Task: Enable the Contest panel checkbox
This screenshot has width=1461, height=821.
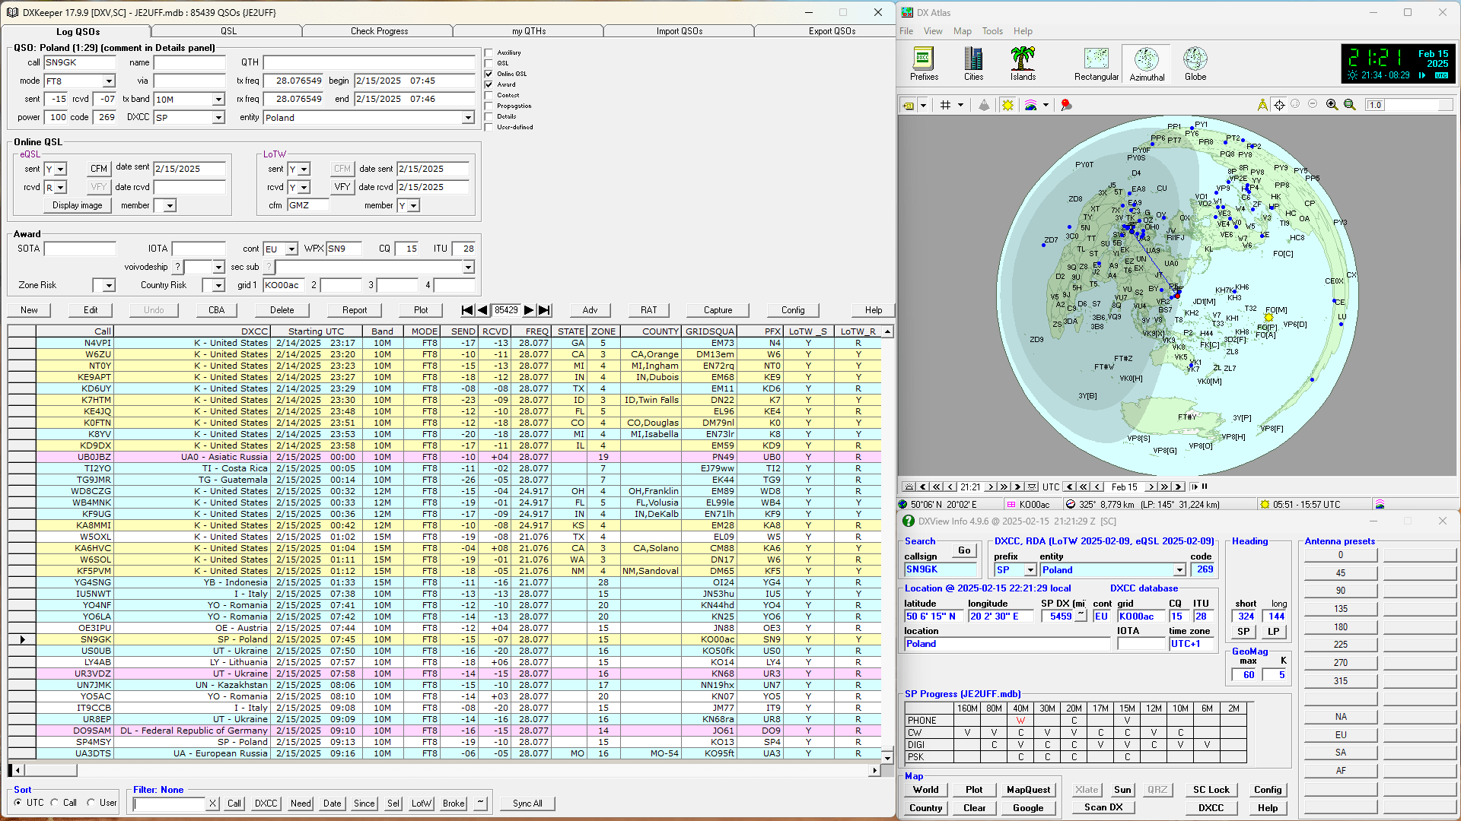Action: 489,95
